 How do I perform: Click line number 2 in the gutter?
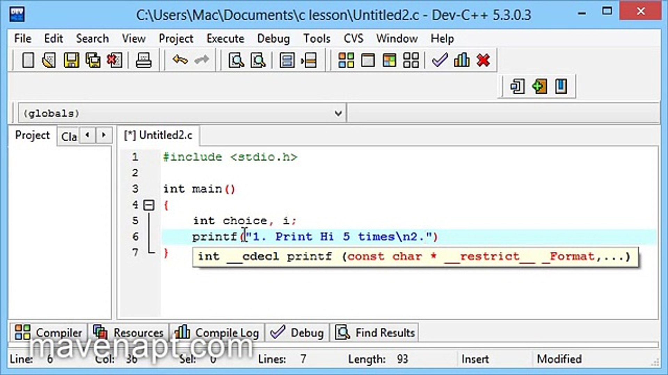tap(135, 173)
